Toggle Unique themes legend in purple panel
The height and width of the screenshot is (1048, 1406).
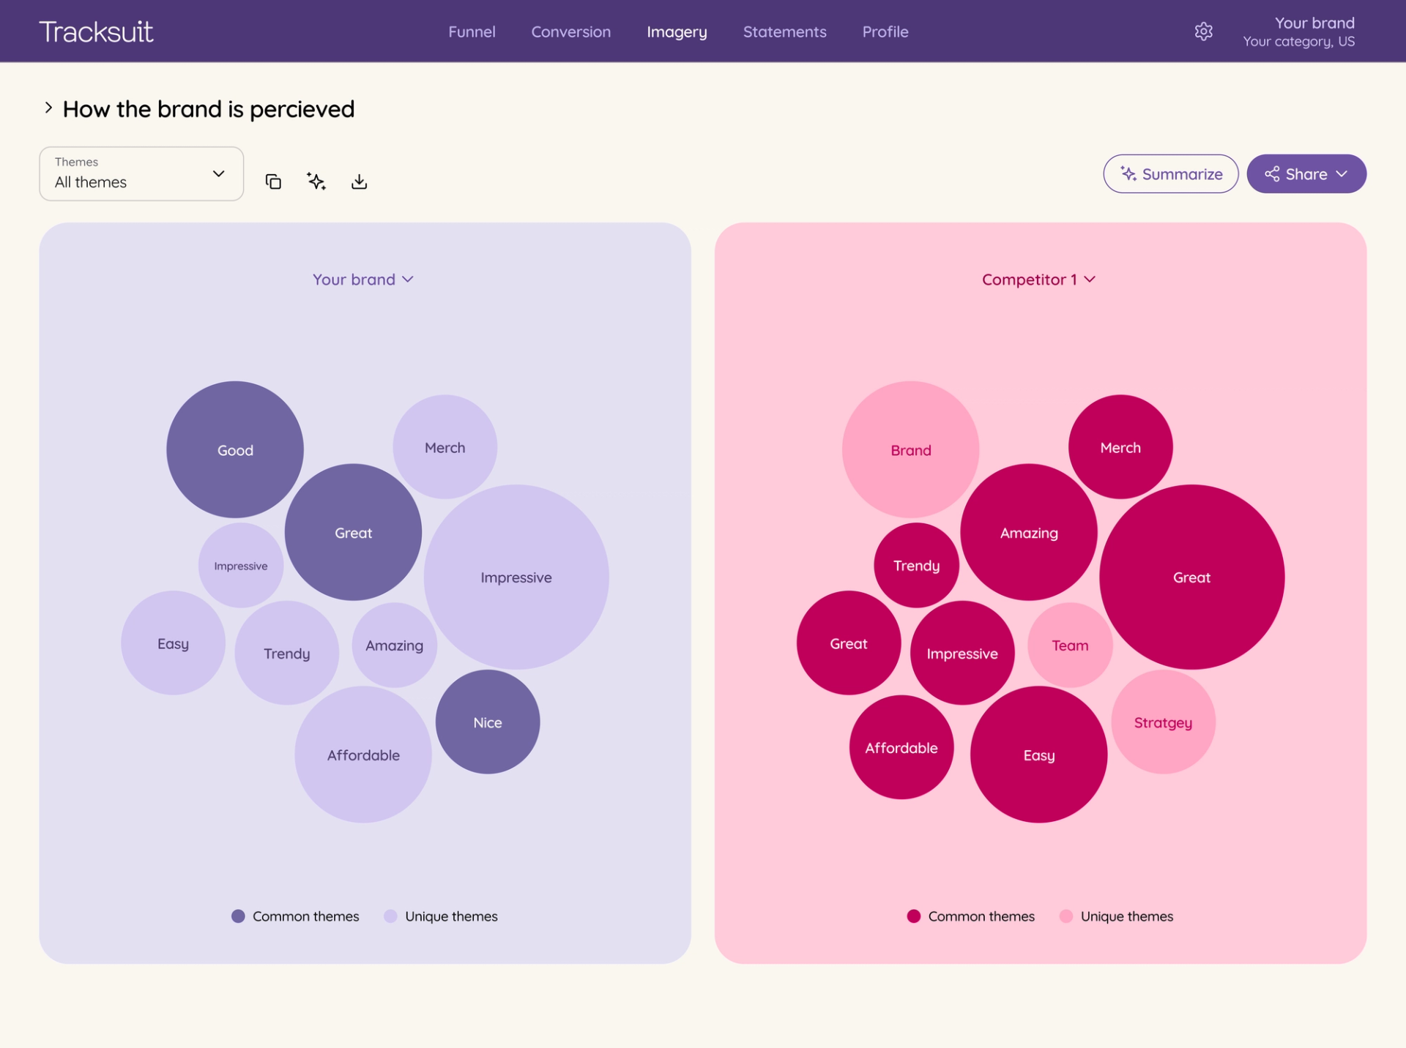[x=441, y=916]
